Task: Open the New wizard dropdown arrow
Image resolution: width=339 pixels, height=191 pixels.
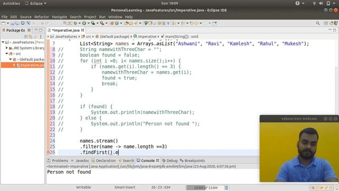Action: coord(8,23)
